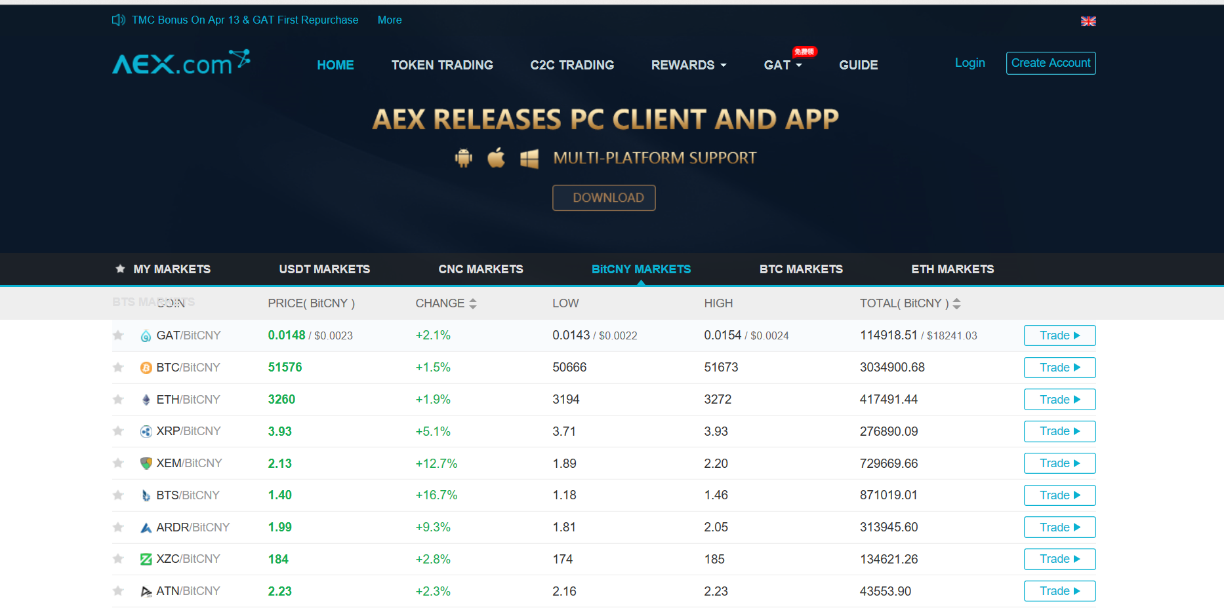1224x612 pixels.
Task: Click the LOW column header
Action: [565, 303]
